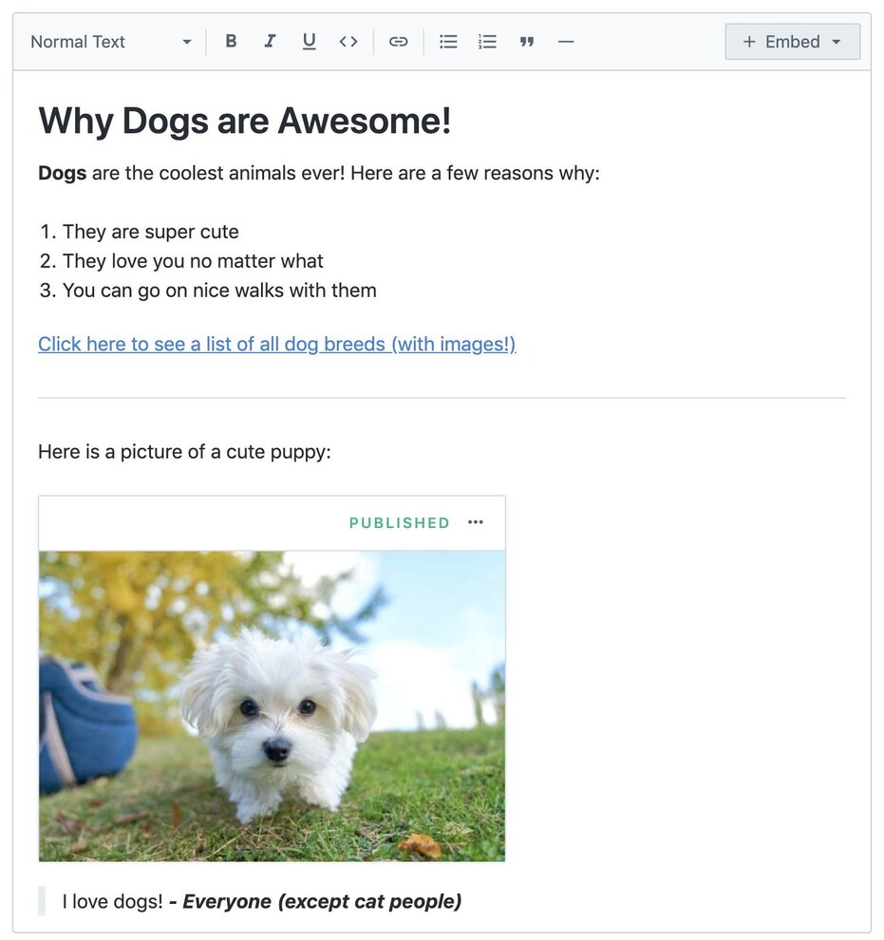Viewport: 884px width, 940px height.
Task: Click the 'You can go on nice walks' item
Action: (x=219, y=291)
